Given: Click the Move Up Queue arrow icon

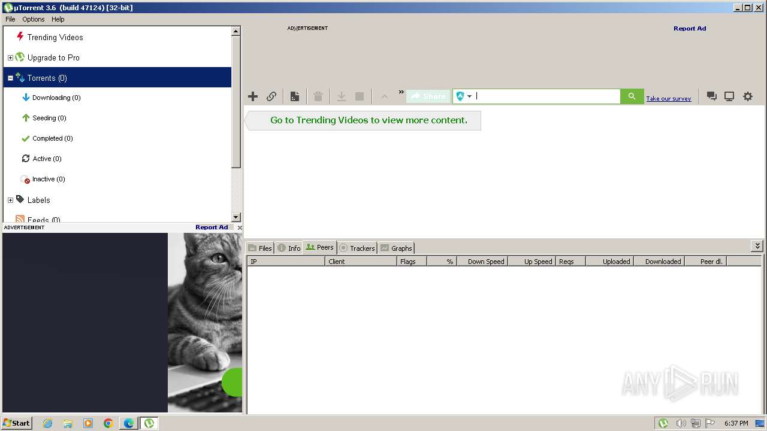Looking at the screenshot, I should click(385, 96).
